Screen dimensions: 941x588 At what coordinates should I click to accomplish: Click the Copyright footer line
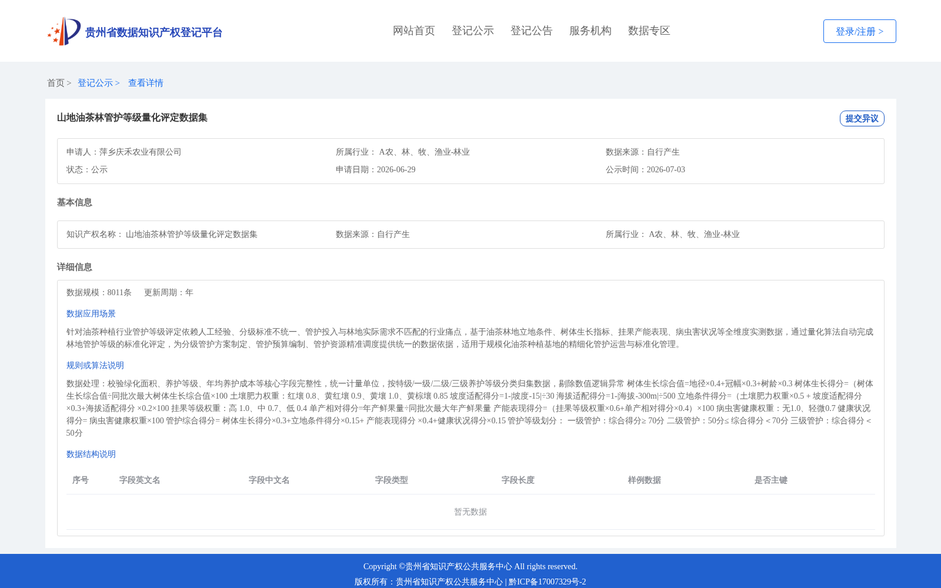[470, 566]
